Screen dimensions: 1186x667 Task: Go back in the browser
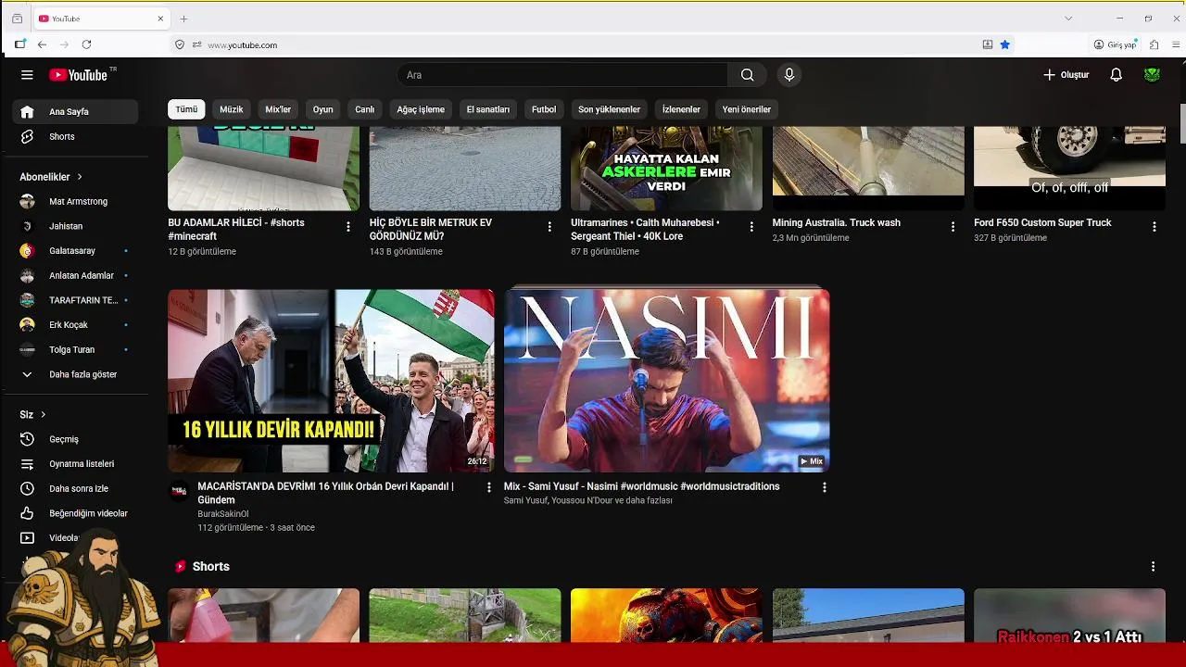[x=42, y=44]
